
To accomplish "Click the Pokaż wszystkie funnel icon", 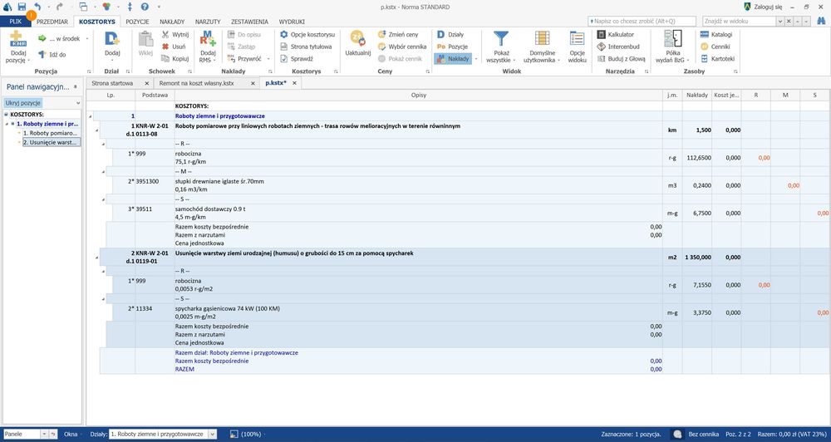I will (x=501, y=39).
